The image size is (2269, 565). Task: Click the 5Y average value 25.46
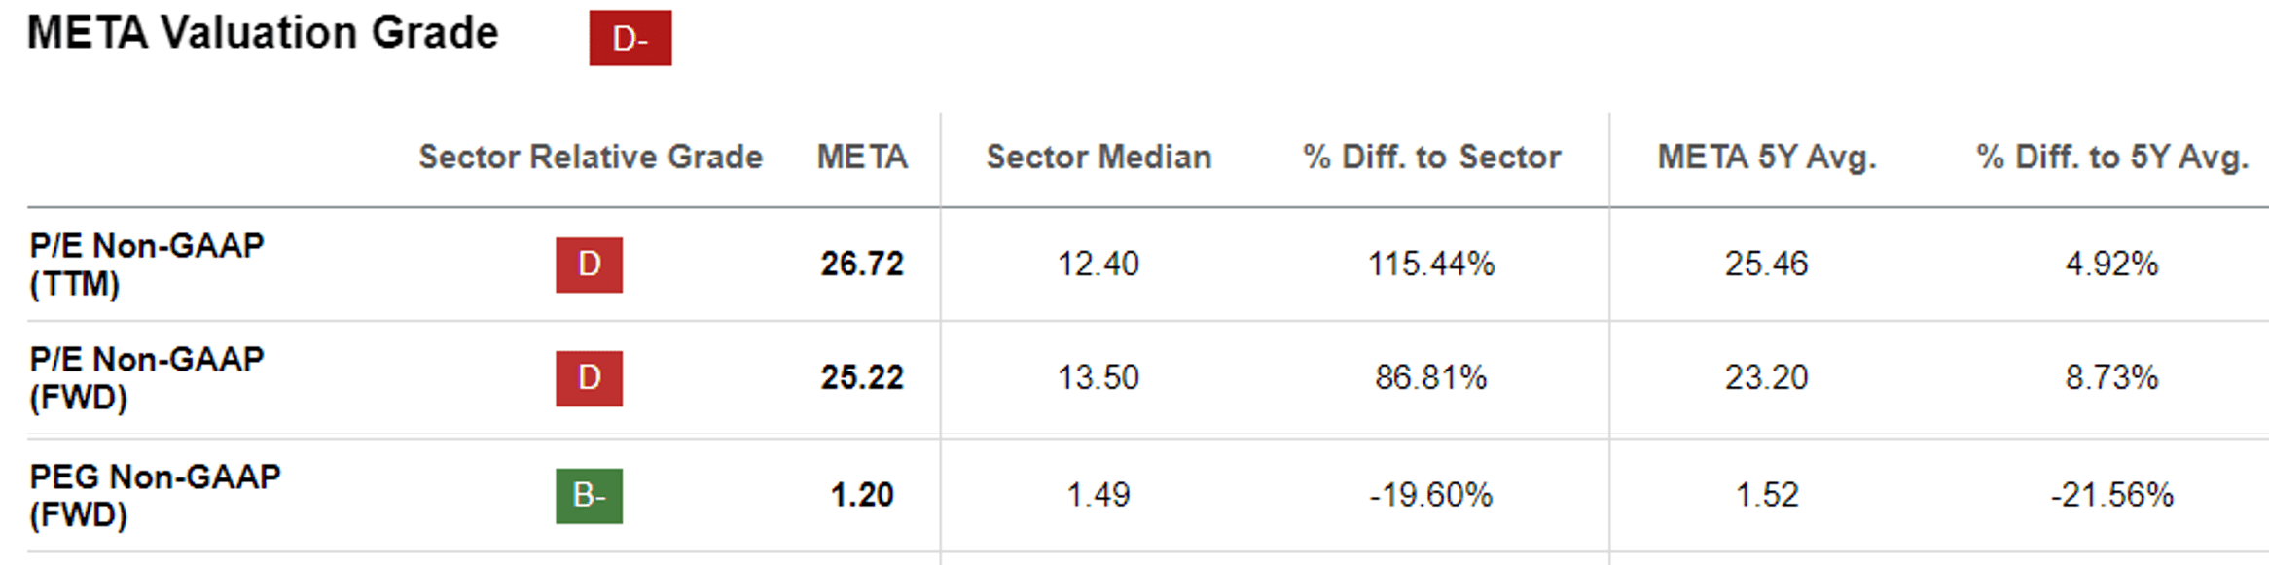click(1766, 264)
